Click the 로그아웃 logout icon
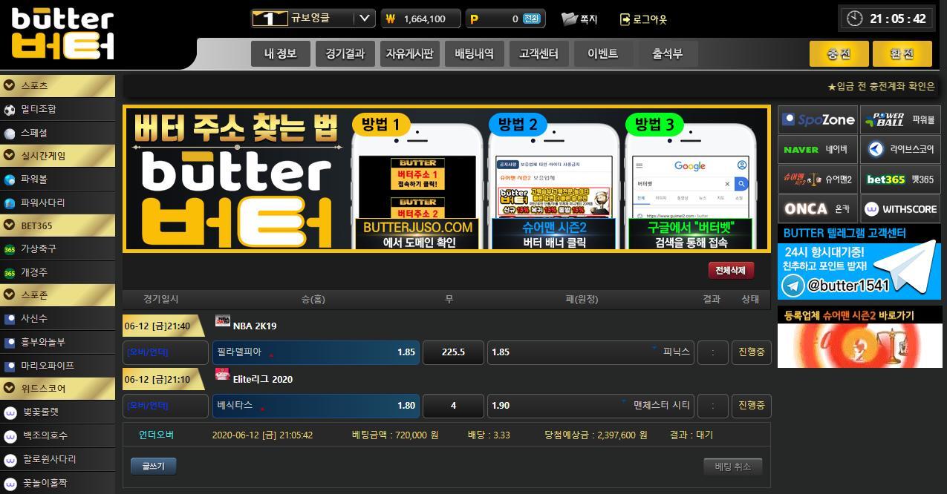This screenshot has height=494, width=947. 625,19
